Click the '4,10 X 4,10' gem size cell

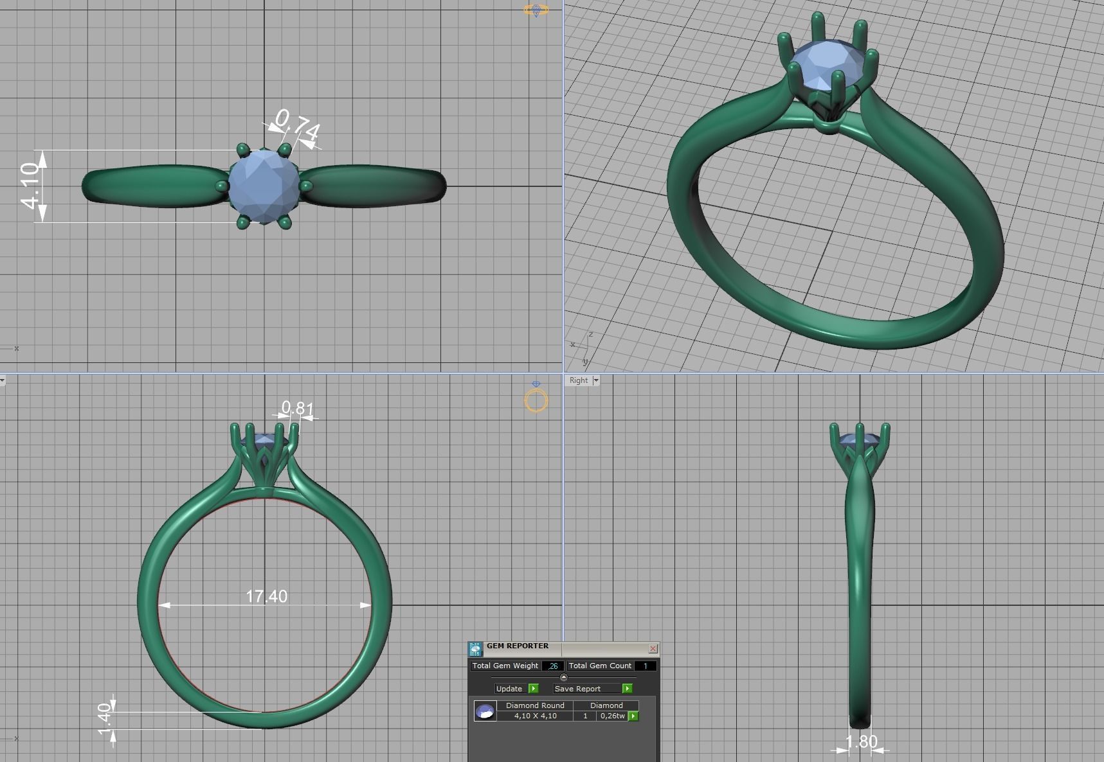[535, 716]
